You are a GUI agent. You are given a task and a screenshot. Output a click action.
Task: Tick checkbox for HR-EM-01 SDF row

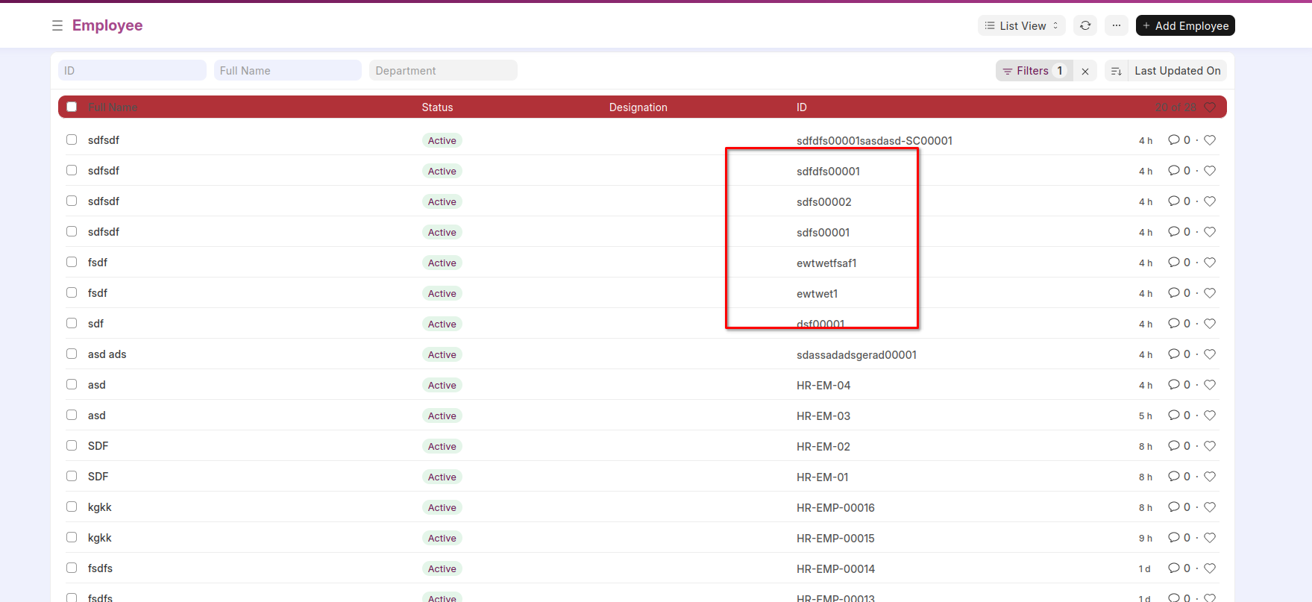[x=72, y=476]
